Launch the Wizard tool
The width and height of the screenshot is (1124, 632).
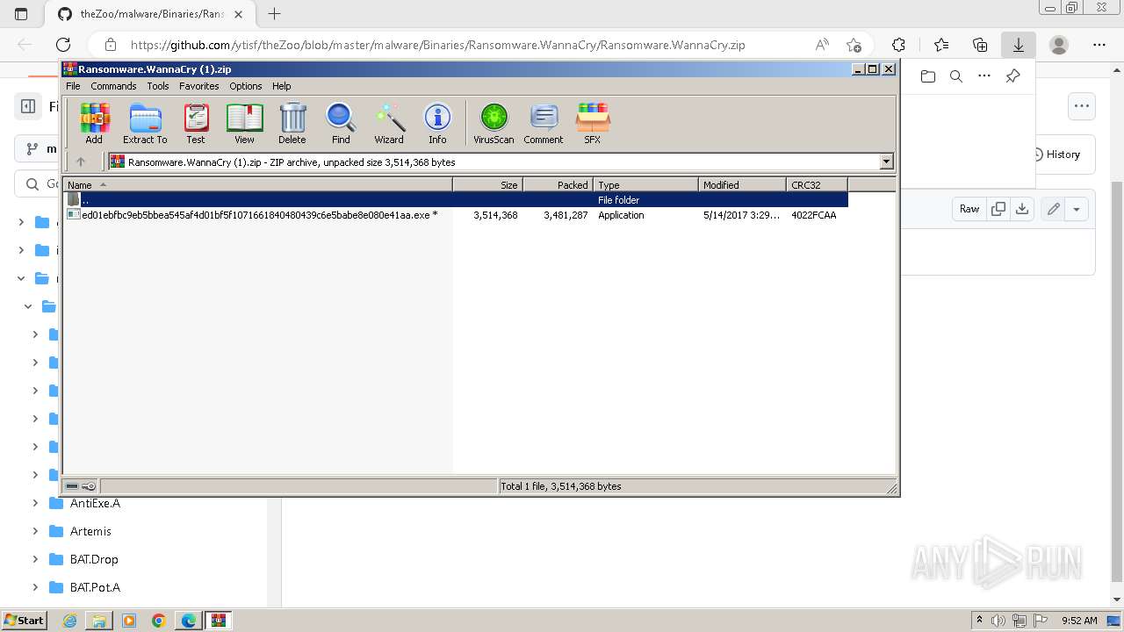coord(389,123)
